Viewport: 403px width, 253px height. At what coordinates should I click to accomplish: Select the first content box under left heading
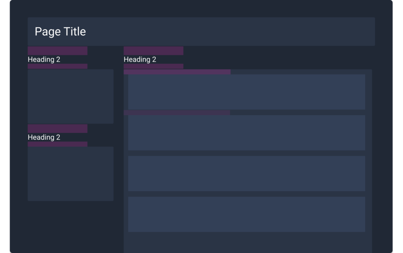point(70,96)
